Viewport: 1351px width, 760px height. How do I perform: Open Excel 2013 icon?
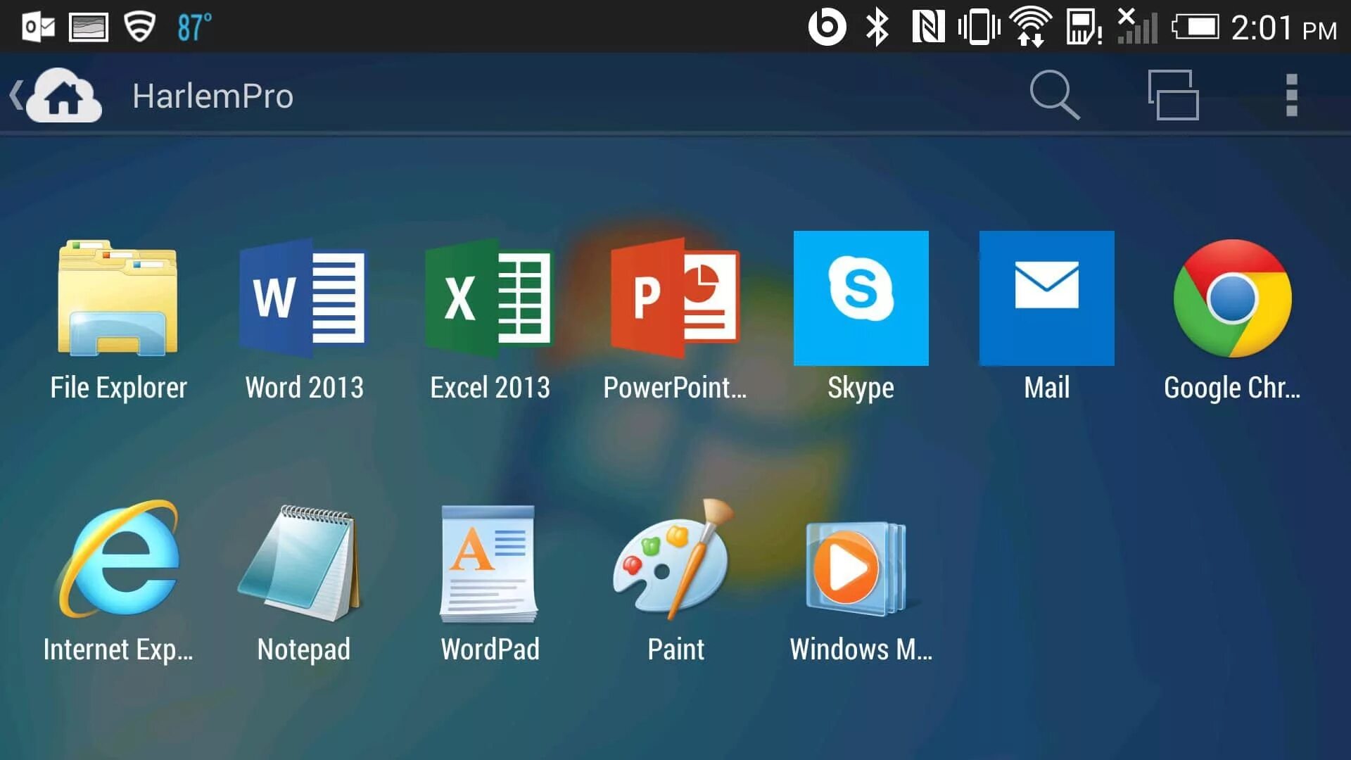(490, 298)
